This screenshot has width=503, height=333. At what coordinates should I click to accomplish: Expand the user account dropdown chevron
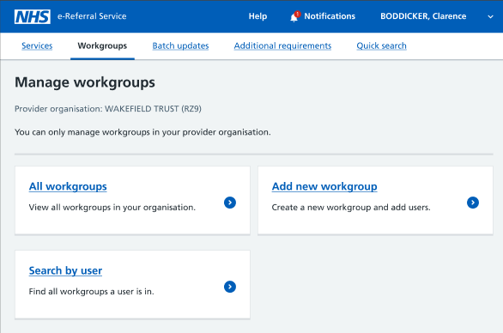pos(490,16)
